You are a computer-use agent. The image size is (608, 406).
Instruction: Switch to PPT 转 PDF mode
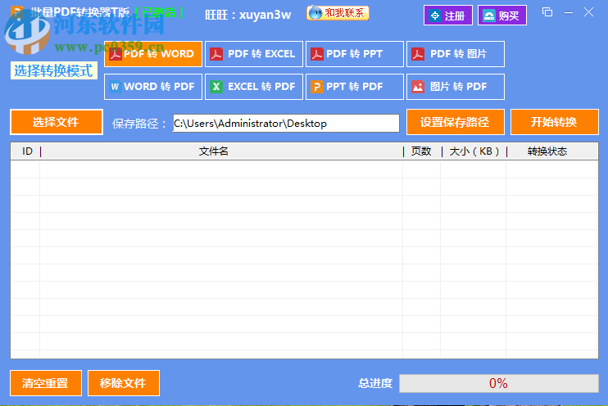(355, 87)
